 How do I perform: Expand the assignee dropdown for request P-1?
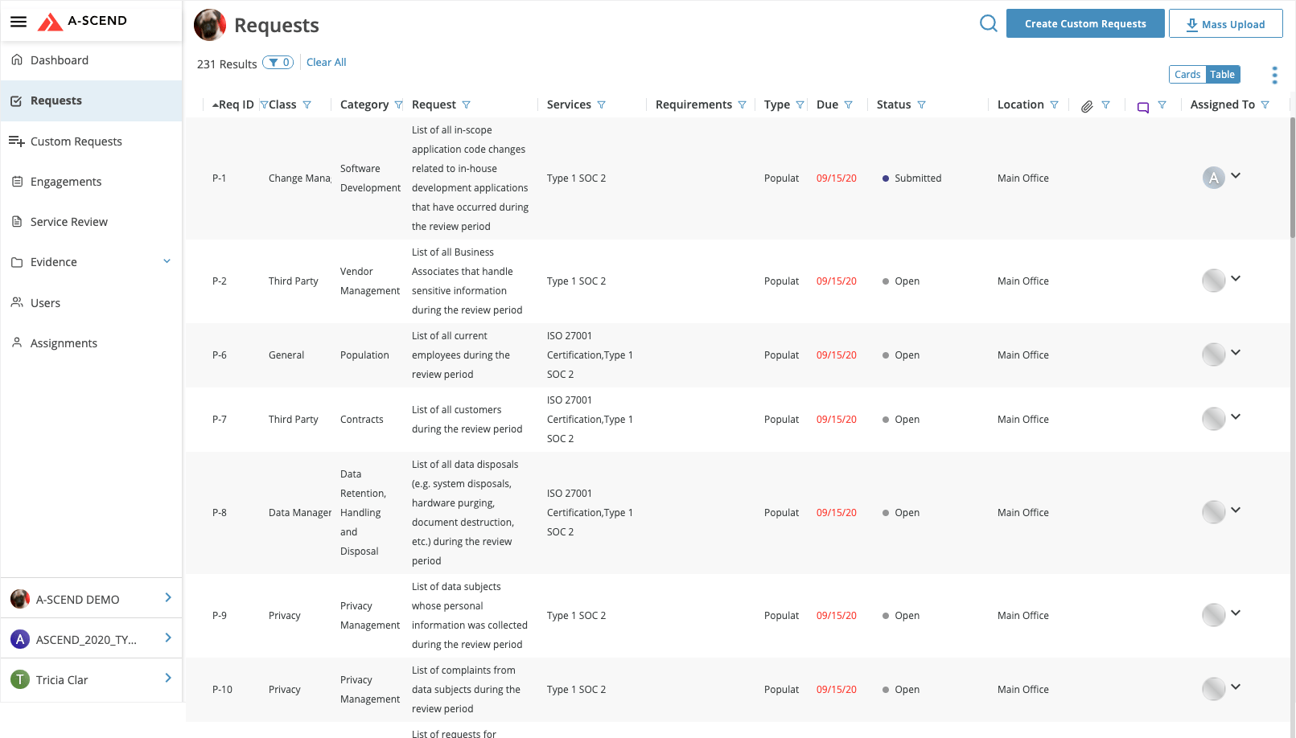pos(1236,176)
